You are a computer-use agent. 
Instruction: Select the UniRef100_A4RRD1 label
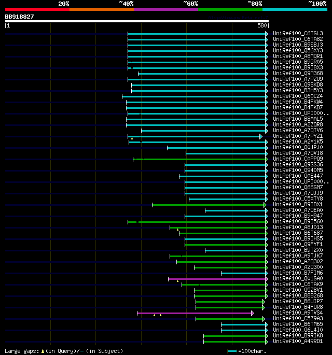[298, 341]
